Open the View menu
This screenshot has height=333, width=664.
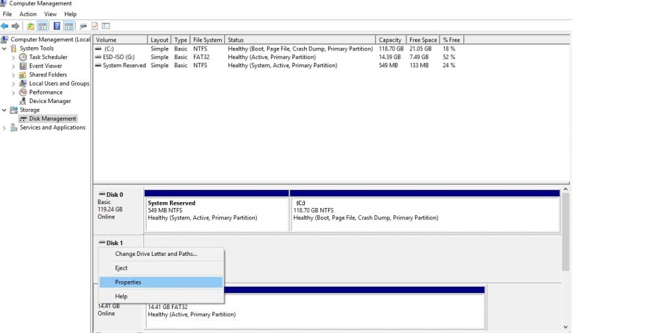(x=51, y=14)
